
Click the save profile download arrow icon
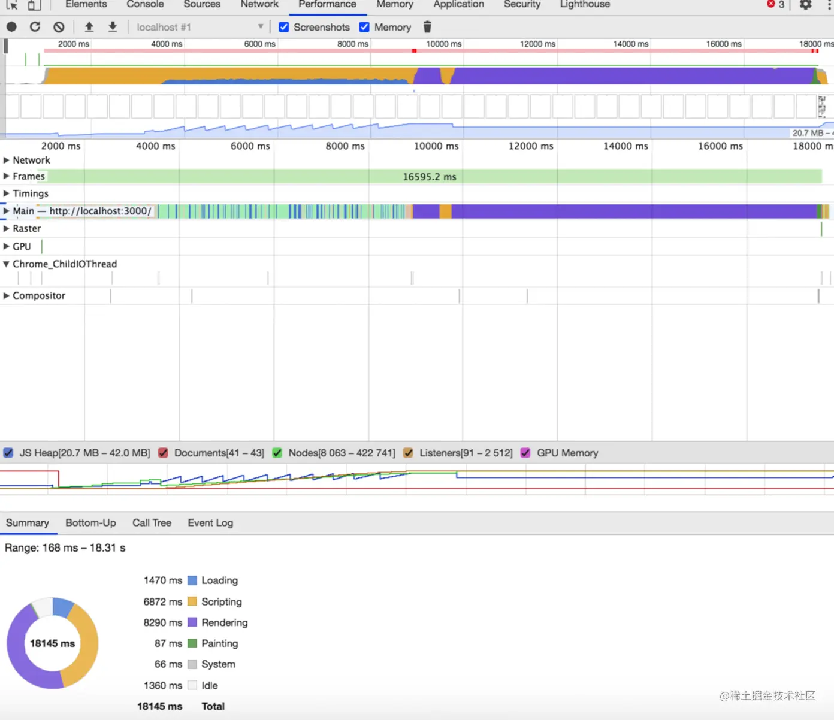(113, 27)
